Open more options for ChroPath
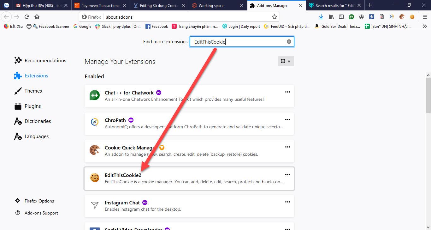This screenshot has width=431, height=230. [x=288, y=119]
